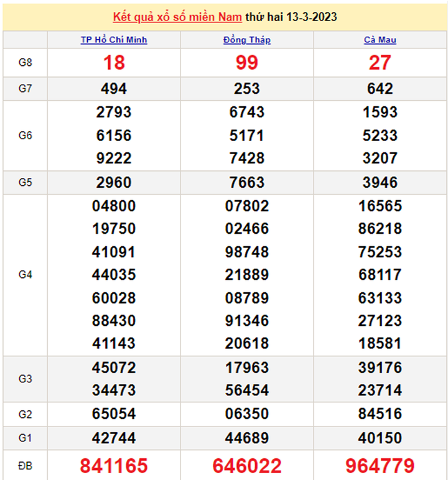Open the 'Kết quả xổ số miền Nam' link
The image size is (448, 480).
177,17
